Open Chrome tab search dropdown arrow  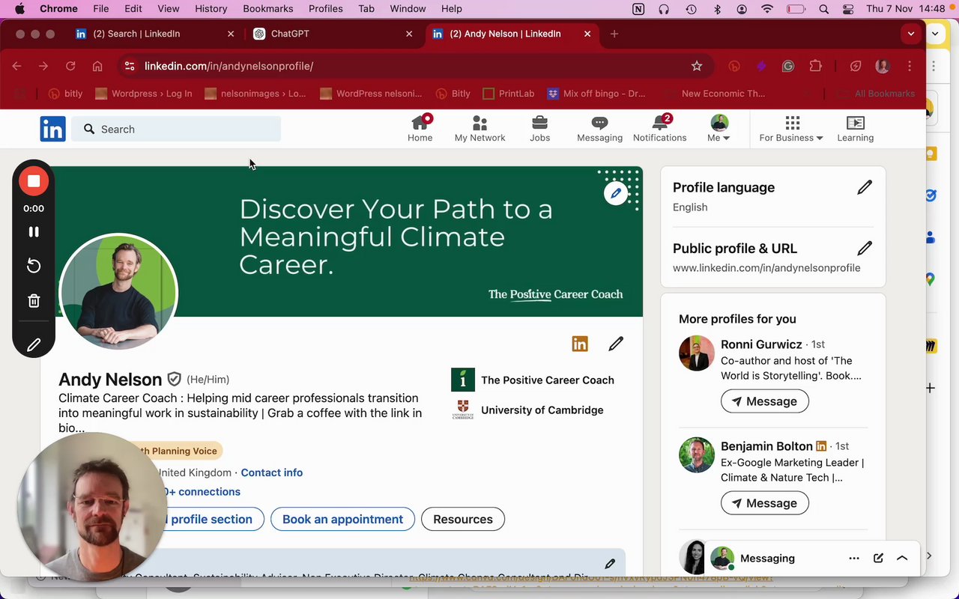(x=911, y=34)
